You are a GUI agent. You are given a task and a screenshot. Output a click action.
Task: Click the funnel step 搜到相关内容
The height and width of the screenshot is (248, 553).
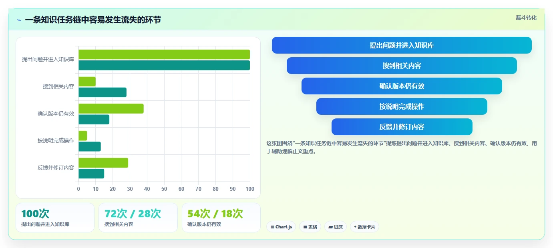pyautogui.click(x=402, y=66)
